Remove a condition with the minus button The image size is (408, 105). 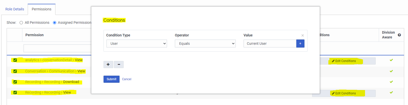click(x=119, y=65)
